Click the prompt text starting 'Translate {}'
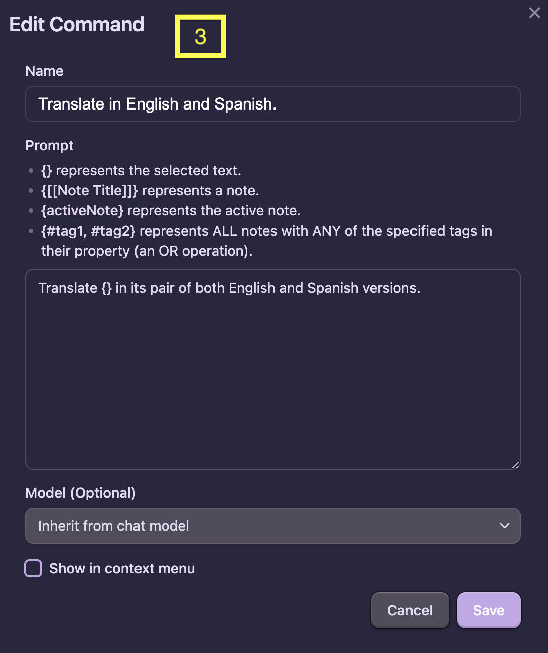Image resolution: width=548 pixels, height=653 pixels. click(229, 288)
